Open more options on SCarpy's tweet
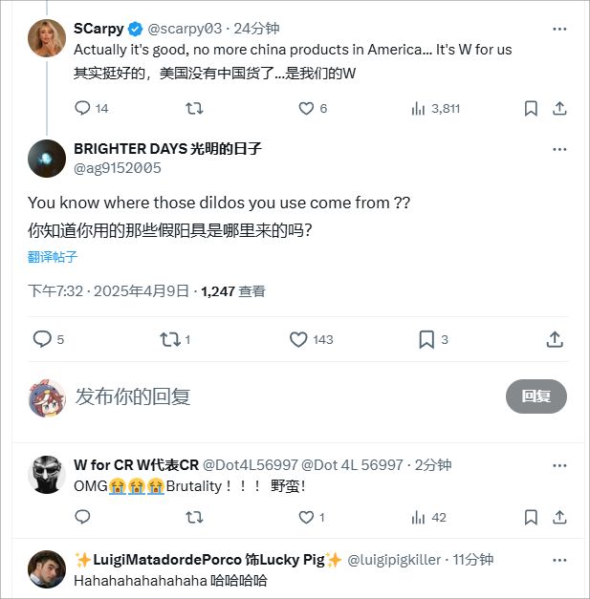Image resolution: width=590 pixels, height=599 pixels. pos(559,28)
